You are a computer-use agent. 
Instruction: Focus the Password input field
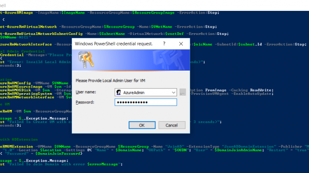(146, 102)
